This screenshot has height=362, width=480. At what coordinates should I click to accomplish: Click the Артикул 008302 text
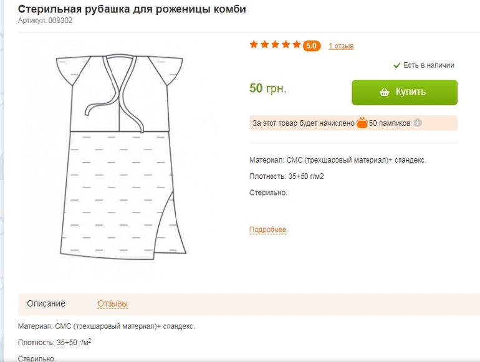pos(46,21)
